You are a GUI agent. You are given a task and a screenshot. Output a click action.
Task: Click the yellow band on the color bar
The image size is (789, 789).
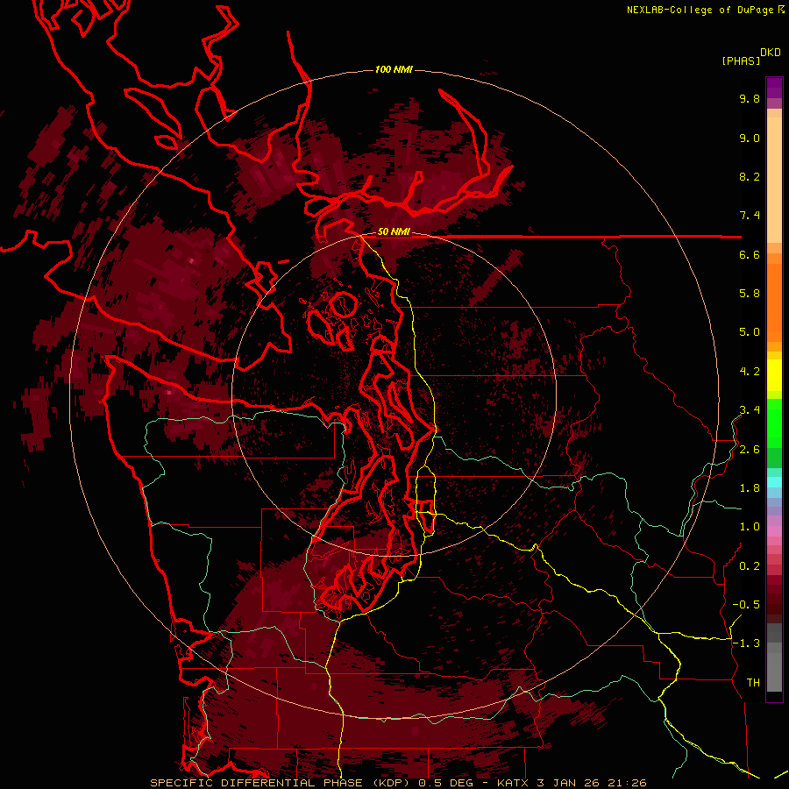tap(774, 375)
